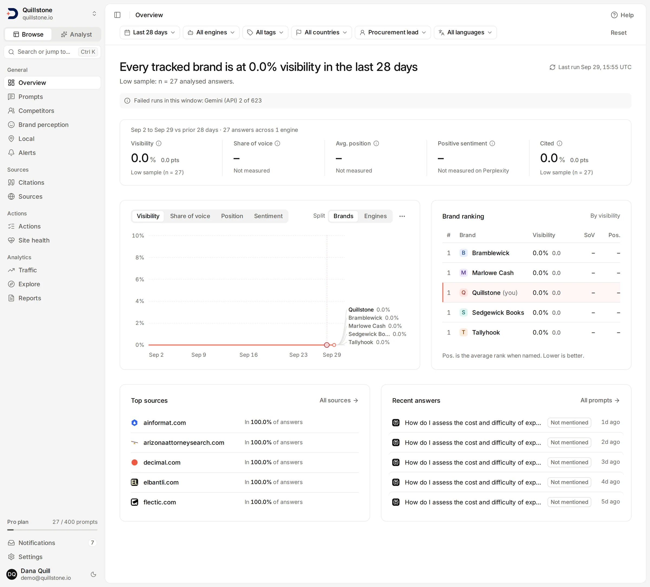Open Alerts in the sidebar
Image resolution: width=650 pixels, height=587 pixels.
(x=52, y=153)
